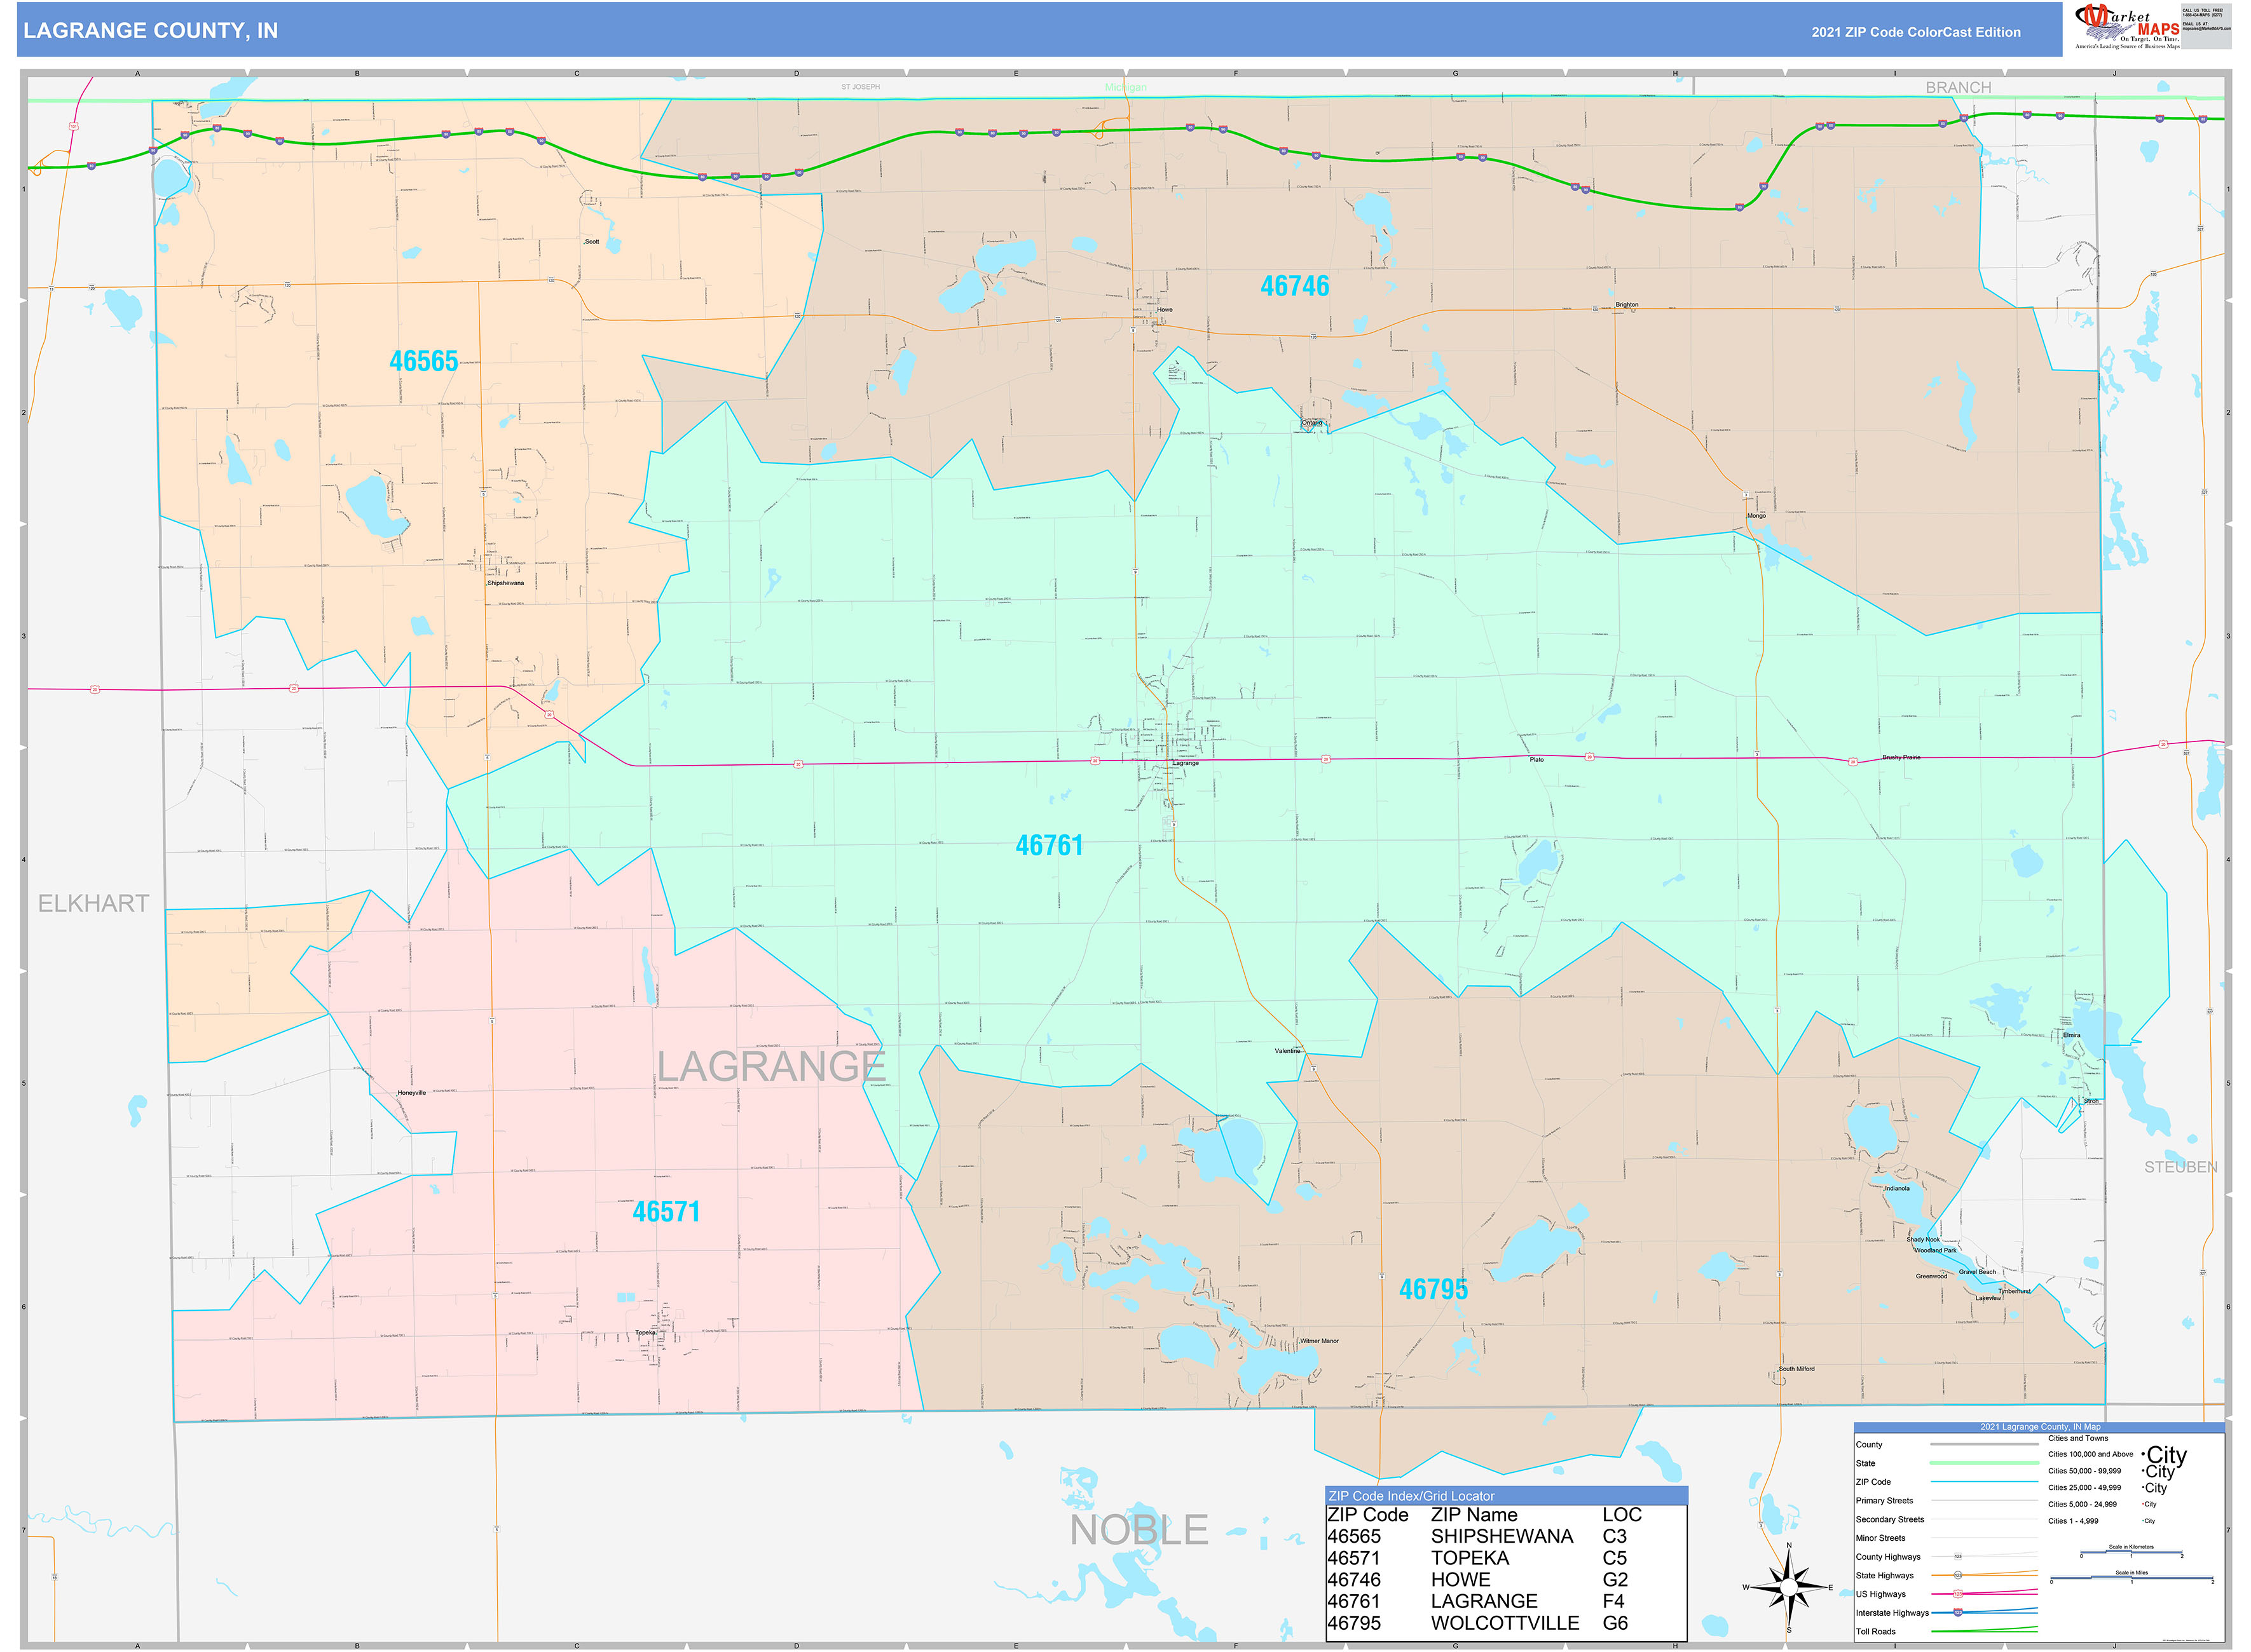This screenshot has height=1652, width=2251.
Task: Click the US Highways shield in the legend
Action: [1958, 1594]
